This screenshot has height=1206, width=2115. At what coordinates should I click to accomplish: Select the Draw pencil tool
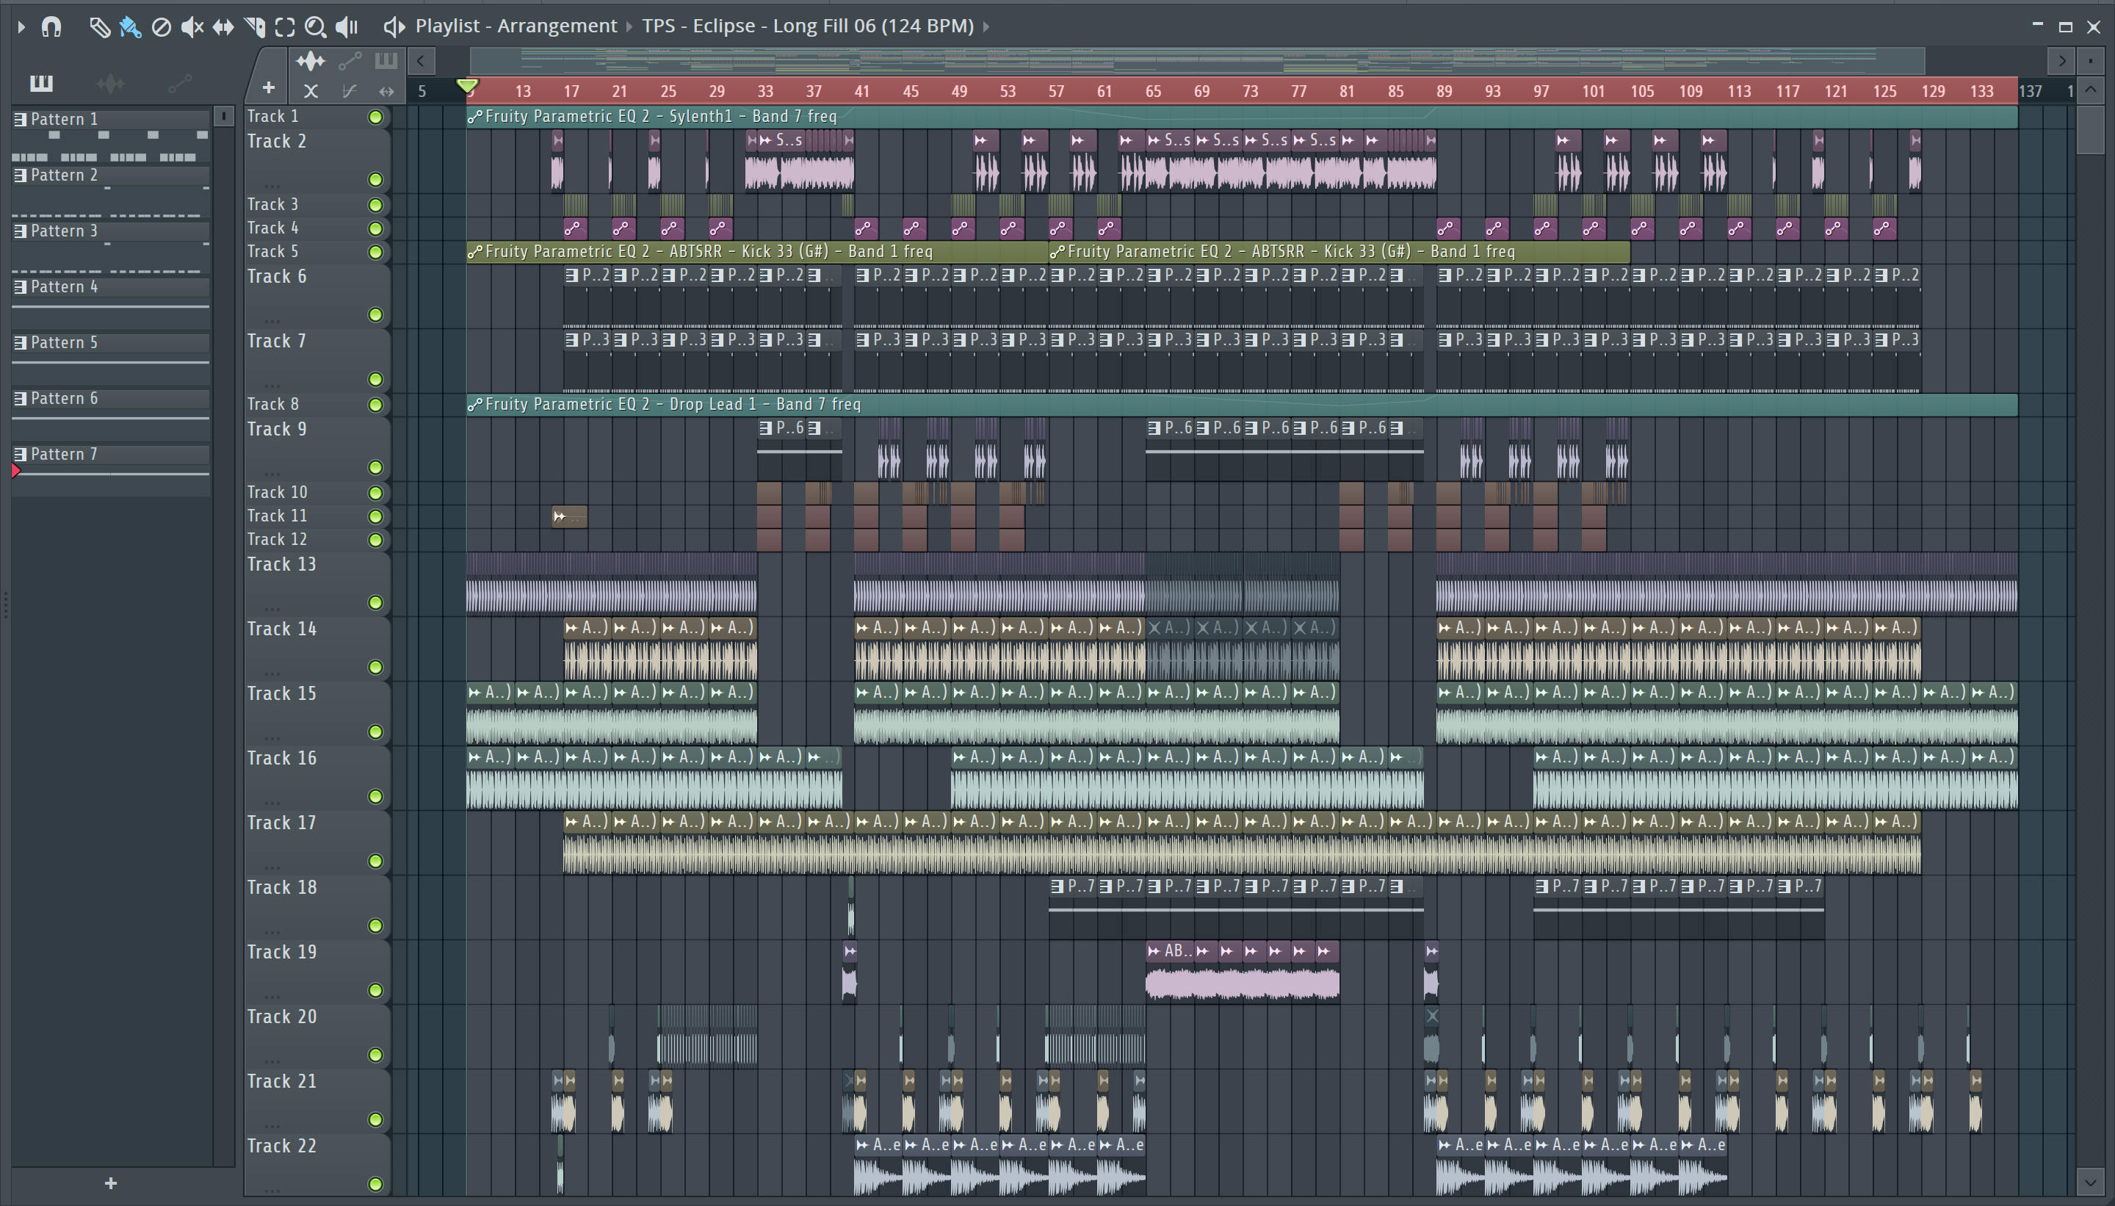pyautogui.click(x=99, y=27)
